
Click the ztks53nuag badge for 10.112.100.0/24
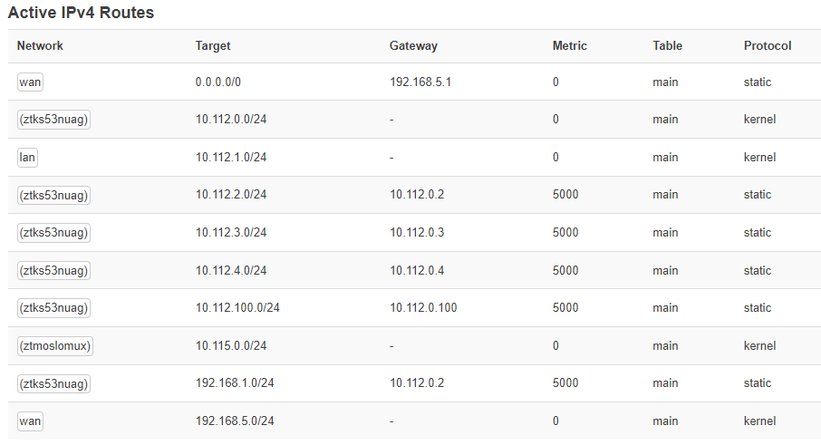click(53, 308)
